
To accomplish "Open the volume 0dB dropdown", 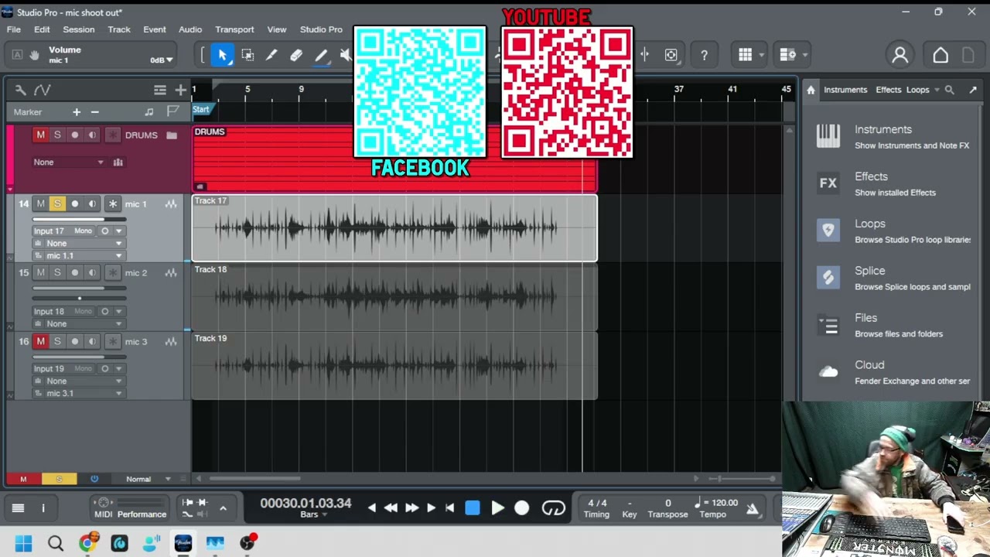I will tap(162, 60).
